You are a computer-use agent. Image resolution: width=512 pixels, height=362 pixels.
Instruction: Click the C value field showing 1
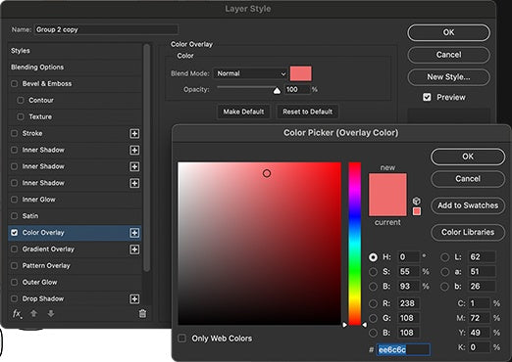480,303
